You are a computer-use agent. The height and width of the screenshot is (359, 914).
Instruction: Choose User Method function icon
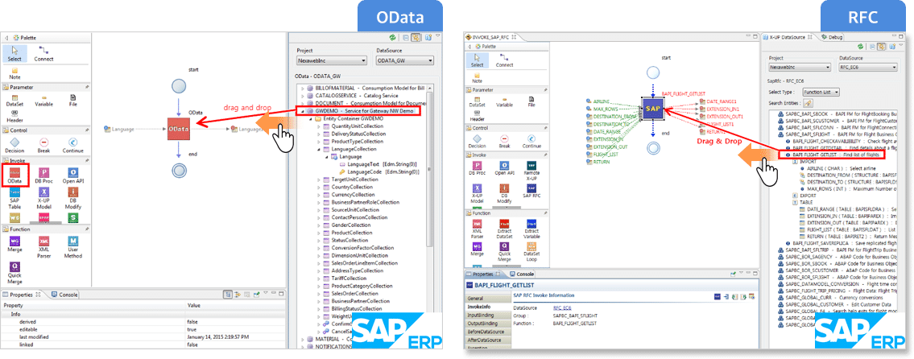pos(72,247)
